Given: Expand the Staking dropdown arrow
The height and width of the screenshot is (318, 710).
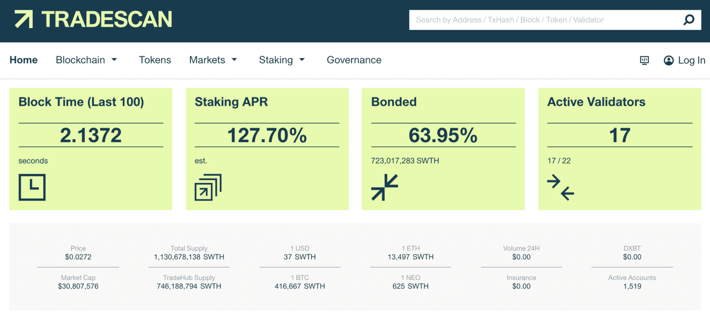Looking at the screenshot, I should 302,60.
